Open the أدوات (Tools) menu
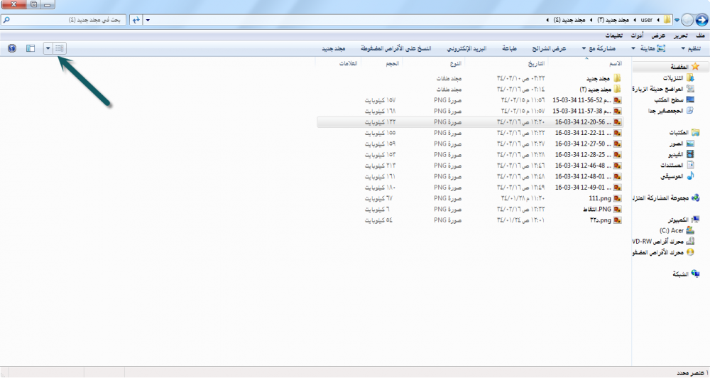 tap(638, 35)
